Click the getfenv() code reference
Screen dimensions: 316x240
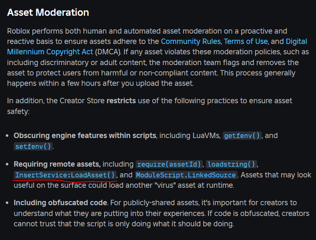pos(242,136)
